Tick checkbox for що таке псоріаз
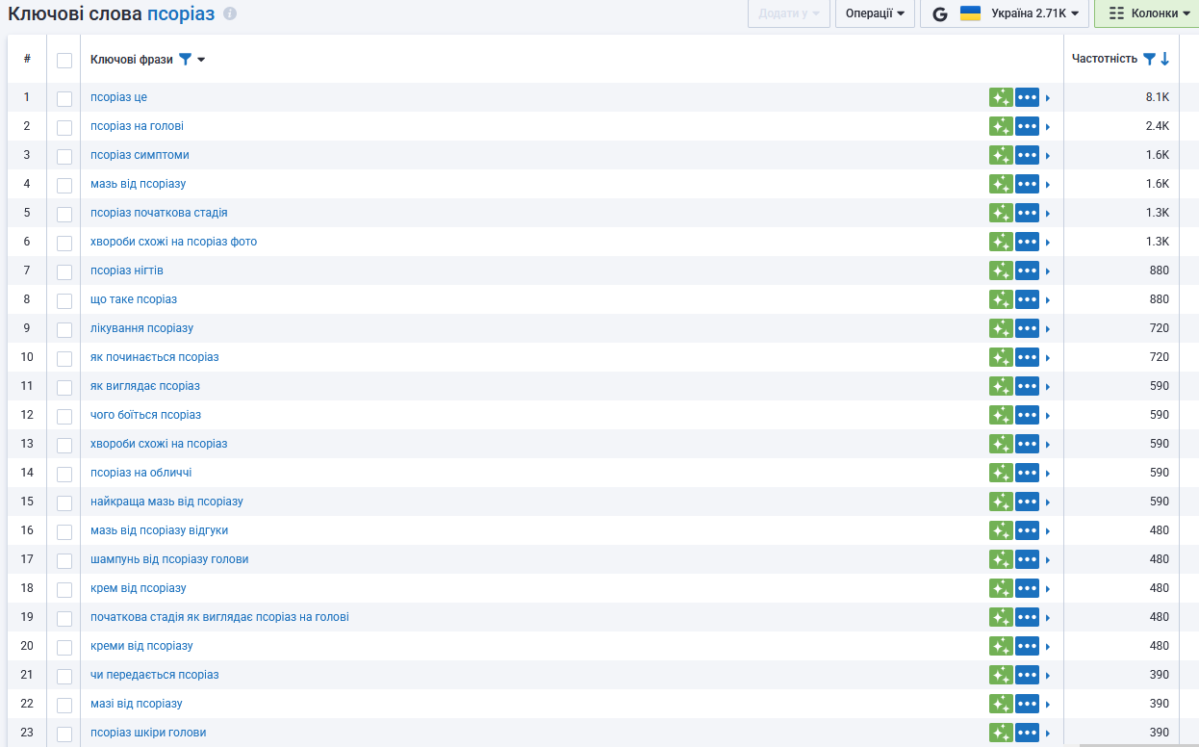 coord(64,300)
